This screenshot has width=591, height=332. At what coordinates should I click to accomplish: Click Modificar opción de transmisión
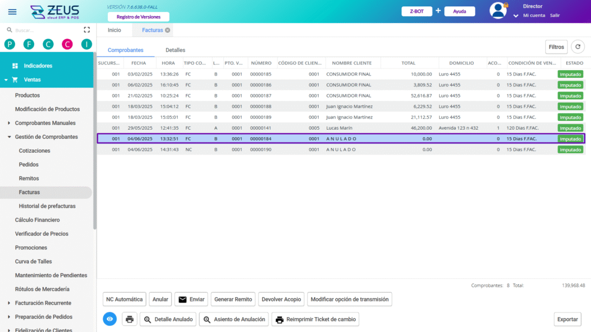(349, 299)
